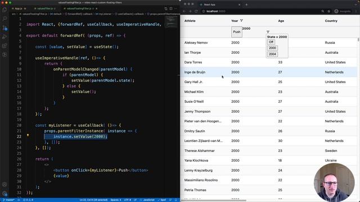Open Run and Debug view in activity bar

pyautogui.click(x=4, y=37)
